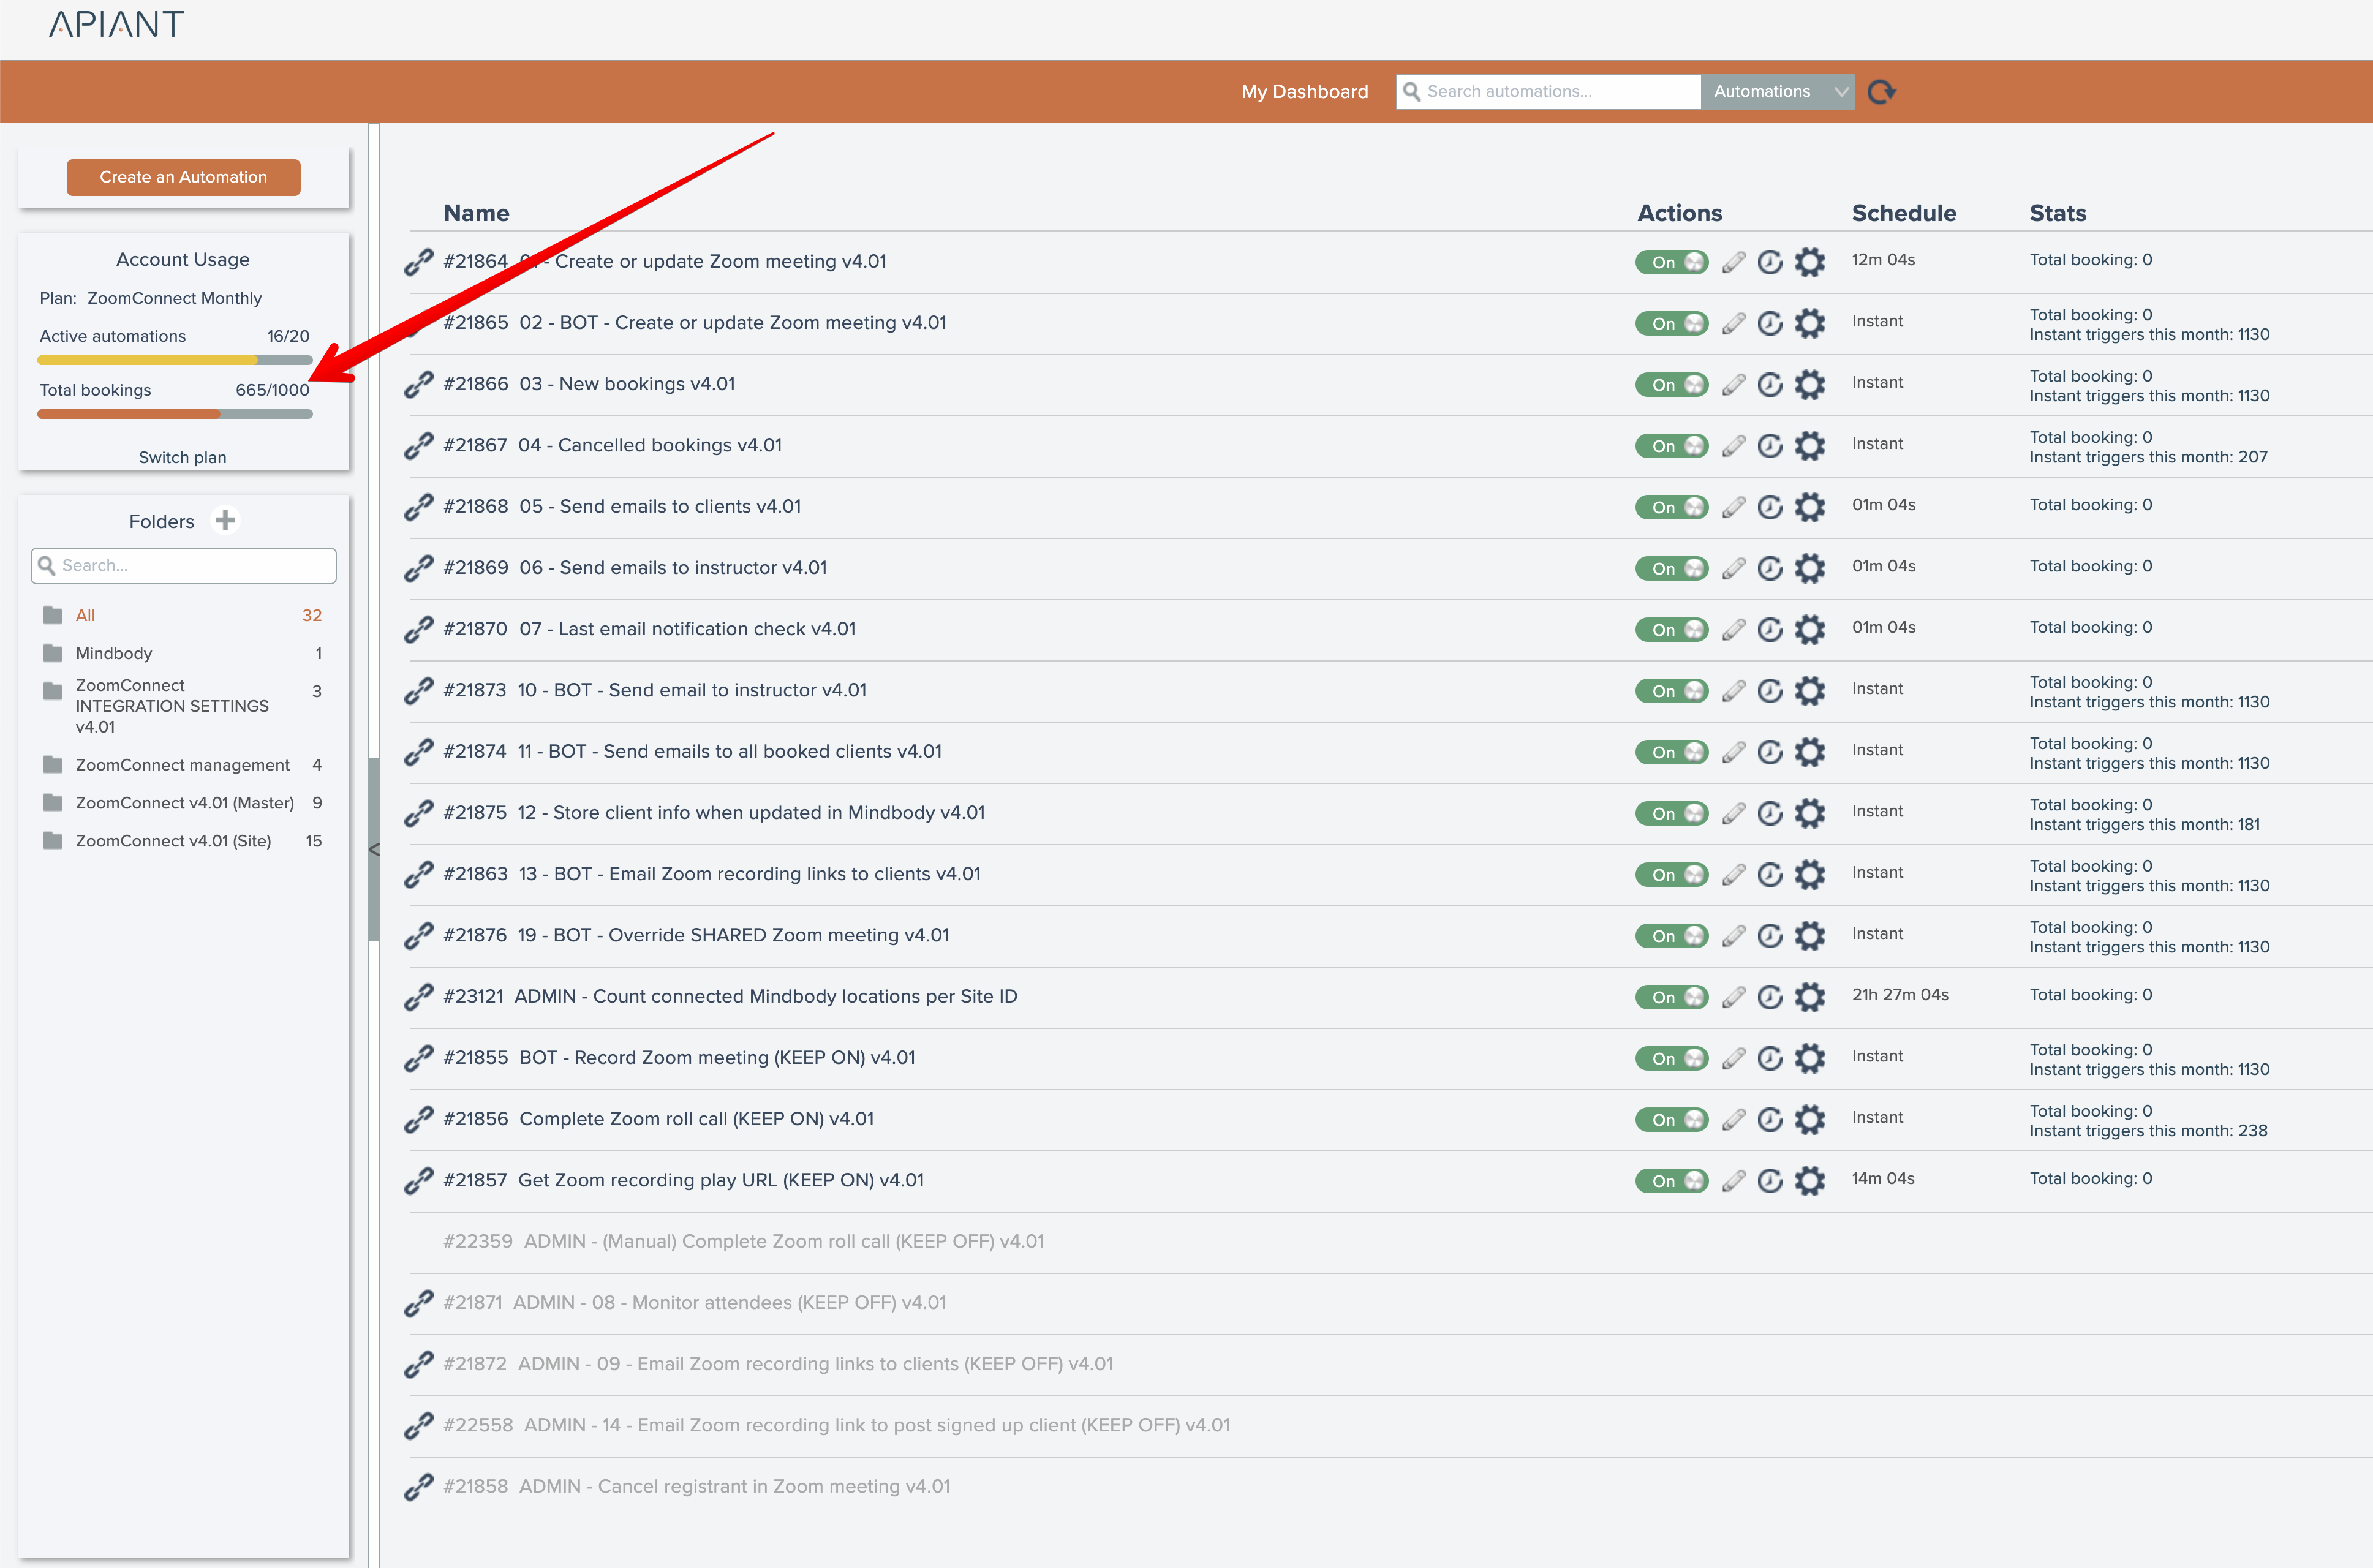Open the ZoomConnect v4.01 (Site) folder

click(x=173, y=840)
